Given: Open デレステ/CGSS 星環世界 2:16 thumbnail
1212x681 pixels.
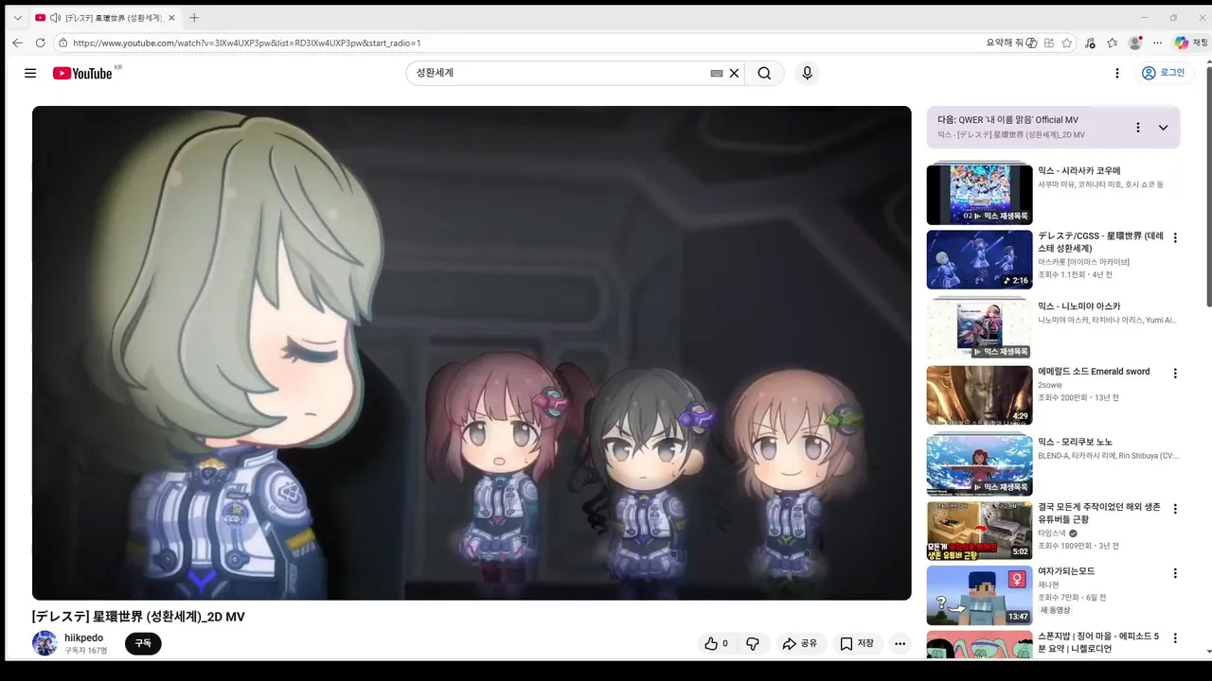Looking at the screenshot, I should pos(979,259).
